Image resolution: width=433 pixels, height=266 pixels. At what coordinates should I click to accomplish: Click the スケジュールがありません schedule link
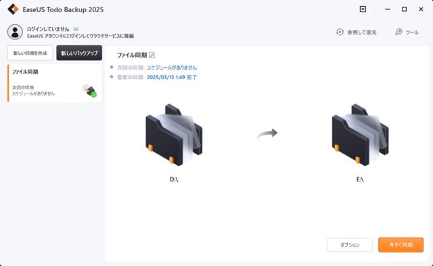coord(172,68)
